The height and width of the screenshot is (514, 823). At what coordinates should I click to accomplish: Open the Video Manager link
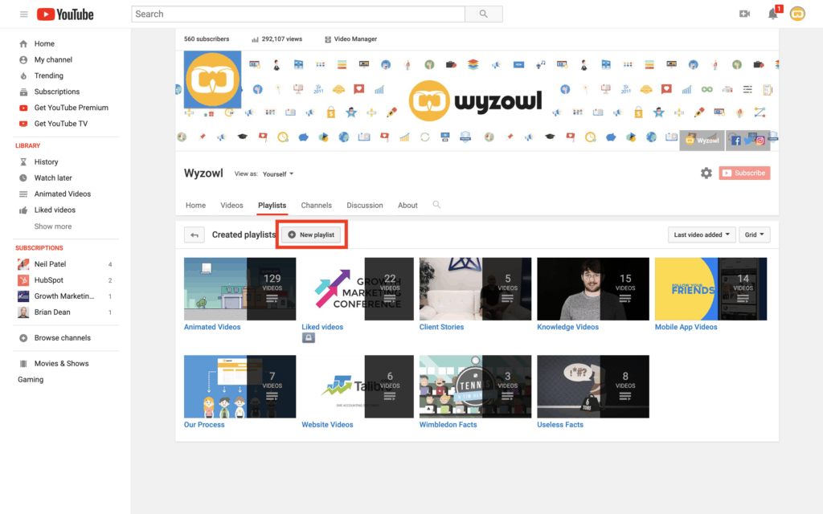tap(355, 39)
